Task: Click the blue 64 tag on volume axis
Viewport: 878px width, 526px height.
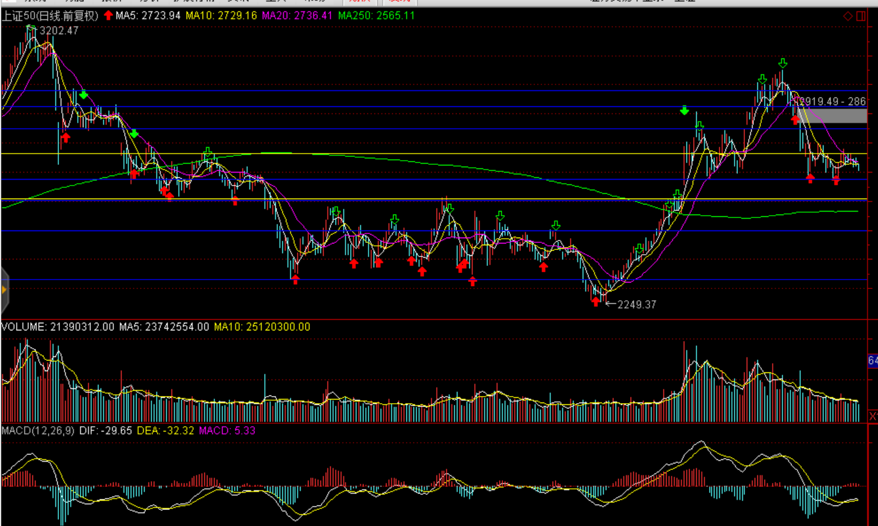Action: pos(873,361)
